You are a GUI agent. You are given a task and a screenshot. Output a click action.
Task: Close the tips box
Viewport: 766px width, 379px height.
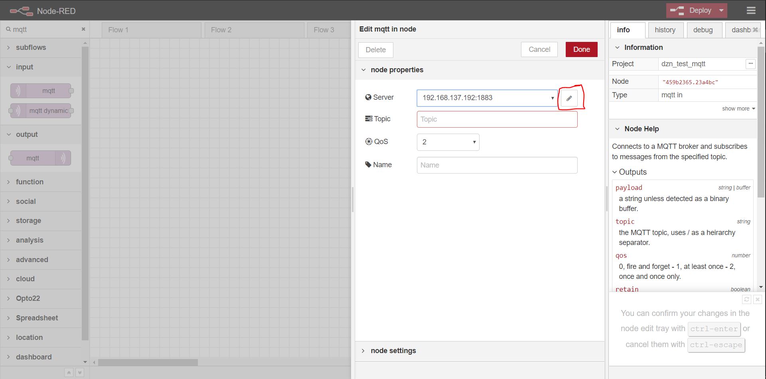(x=758, y=299)
